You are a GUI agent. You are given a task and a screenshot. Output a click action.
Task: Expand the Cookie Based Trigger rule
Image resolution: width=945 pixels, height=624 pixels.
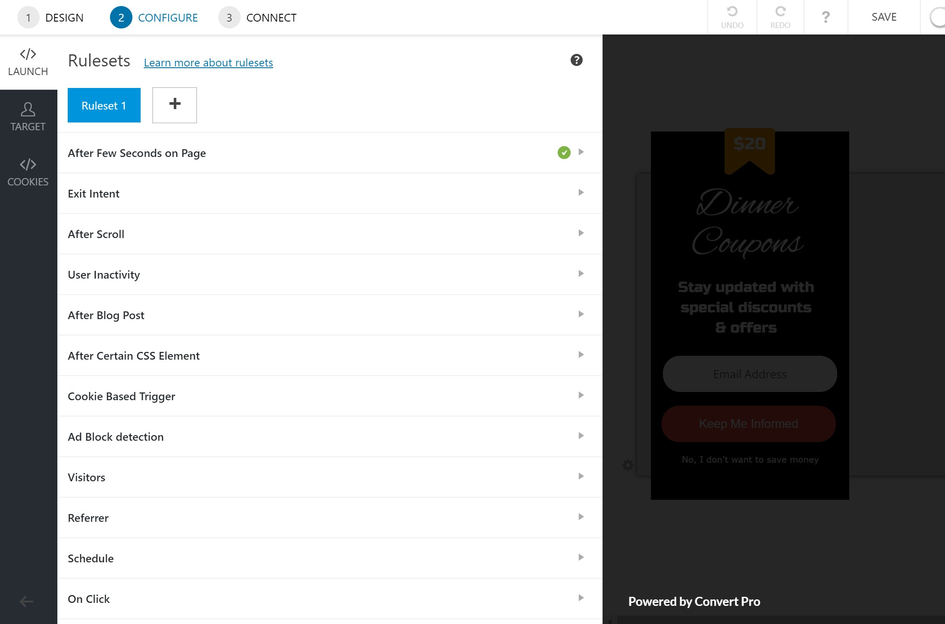(581, 395)
